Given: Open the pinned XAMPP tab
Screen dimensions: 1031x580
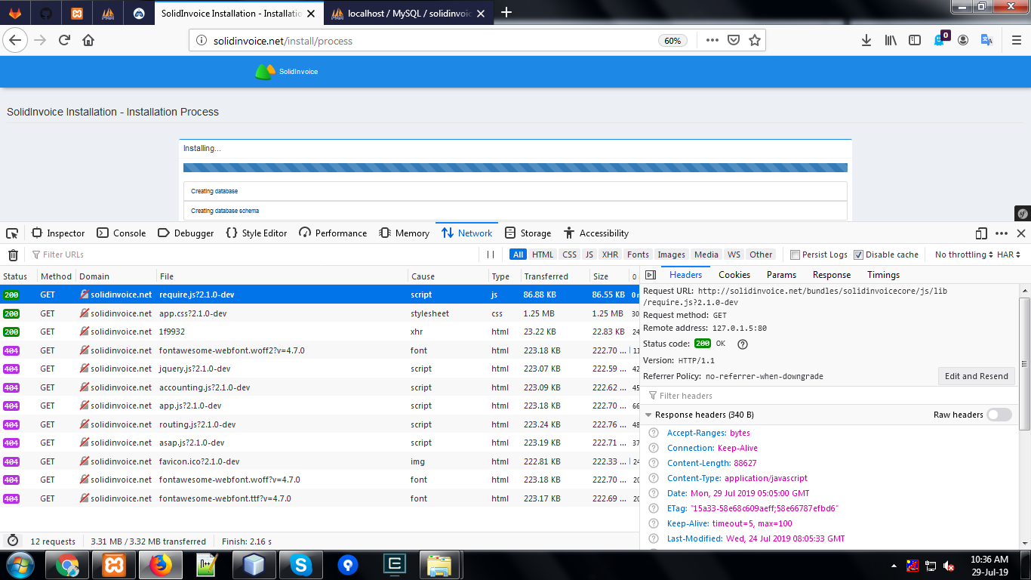Looking at the screenshot, I should [x=77, y=13].
